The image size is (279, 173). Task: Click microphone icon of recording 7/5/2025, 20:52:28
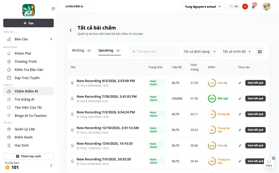tap(72, 161)
